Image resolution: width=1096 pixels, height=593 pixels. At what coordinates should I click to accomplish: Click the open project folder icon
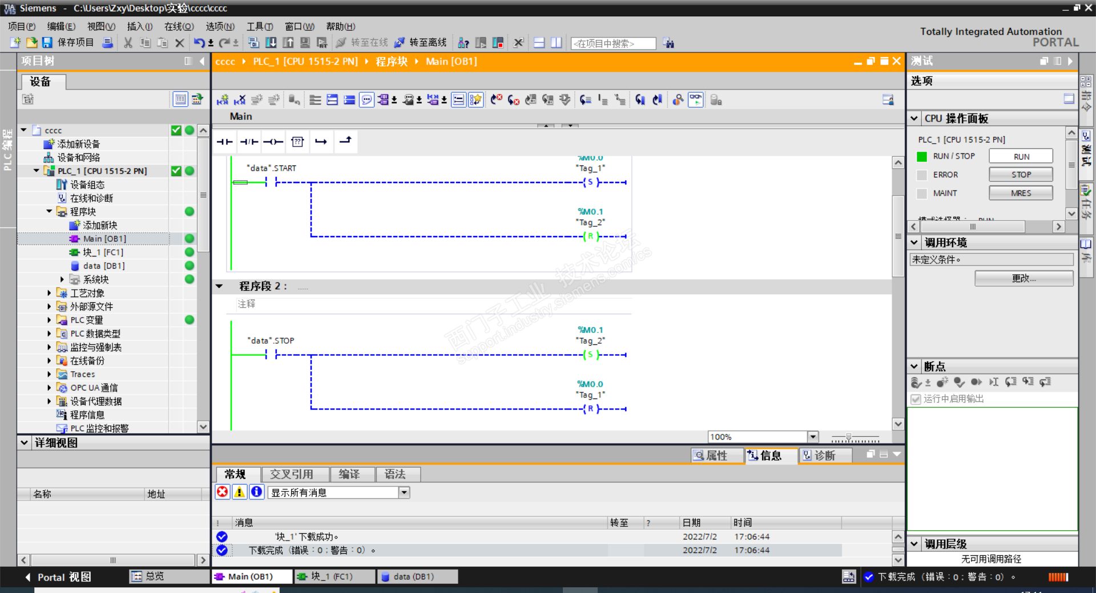click(x=31, y=43)
